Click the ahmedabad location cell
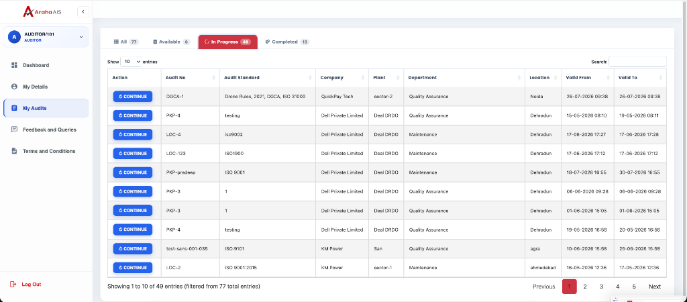The height and width of the screenshot is (302, 687). [543, 267]
